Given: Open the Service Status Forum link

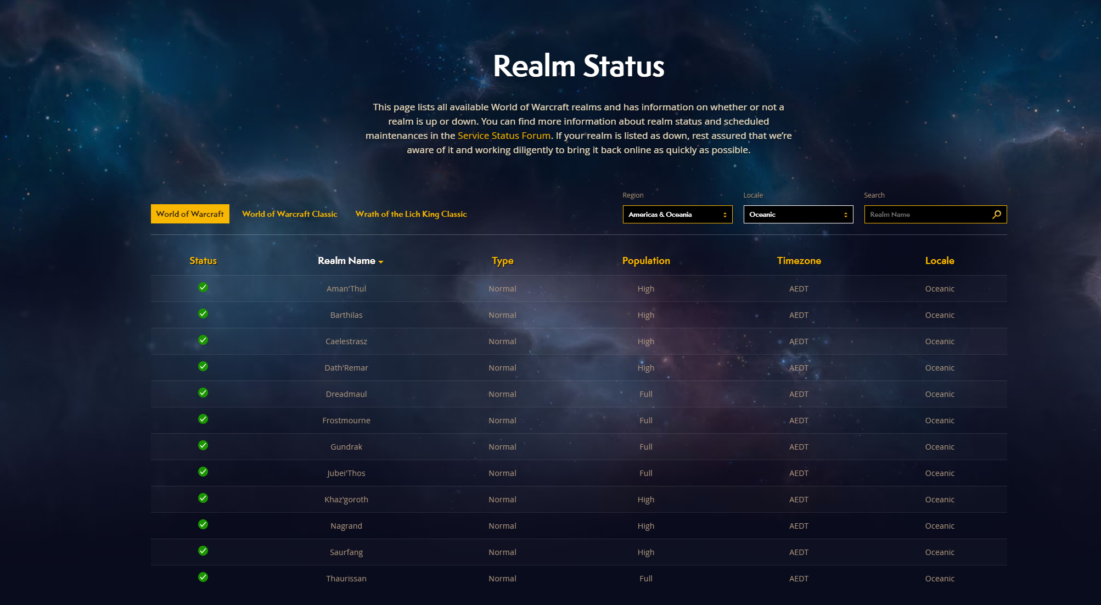Looking at the screenshot, I should click(504, 136).
